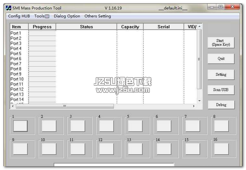Select port slot box 15
Screen dimensions: 246x170
pyautogui.click(x=193, y=149)
